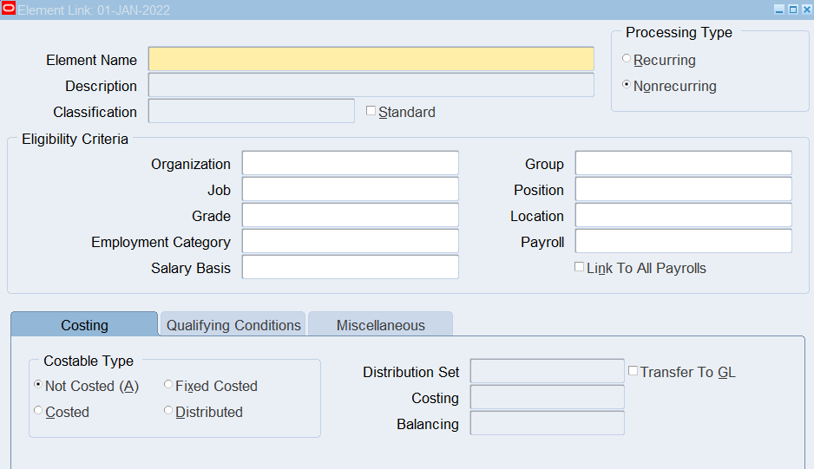This screenshot has height=469, width=814.
Task: Open the Costing tab
Action: (84, 325)
